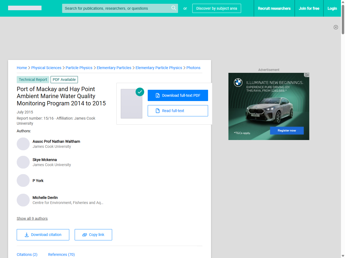Image resolution: width=345 pixels, height=258 pixels.
Task: Open Read full-text view
Action: click(x=178, y=111)
